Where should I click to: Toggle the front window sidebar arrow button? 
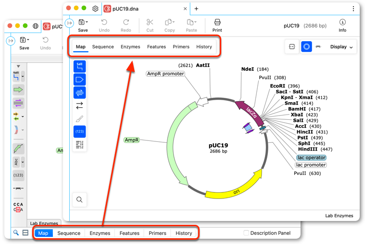69,23
